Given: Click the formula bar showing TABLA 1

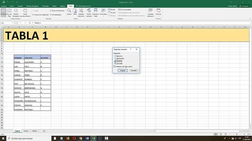Looking at the screenshot, I should [141, 23].
